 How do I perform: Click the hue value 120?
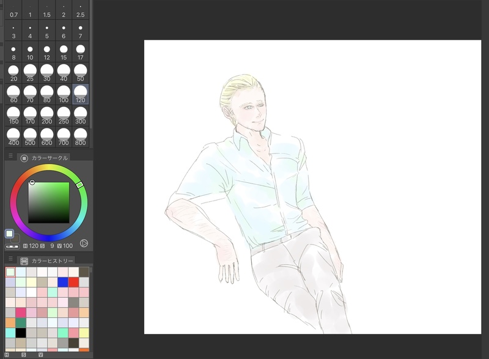pyautogui.click(x=34, y=246)
